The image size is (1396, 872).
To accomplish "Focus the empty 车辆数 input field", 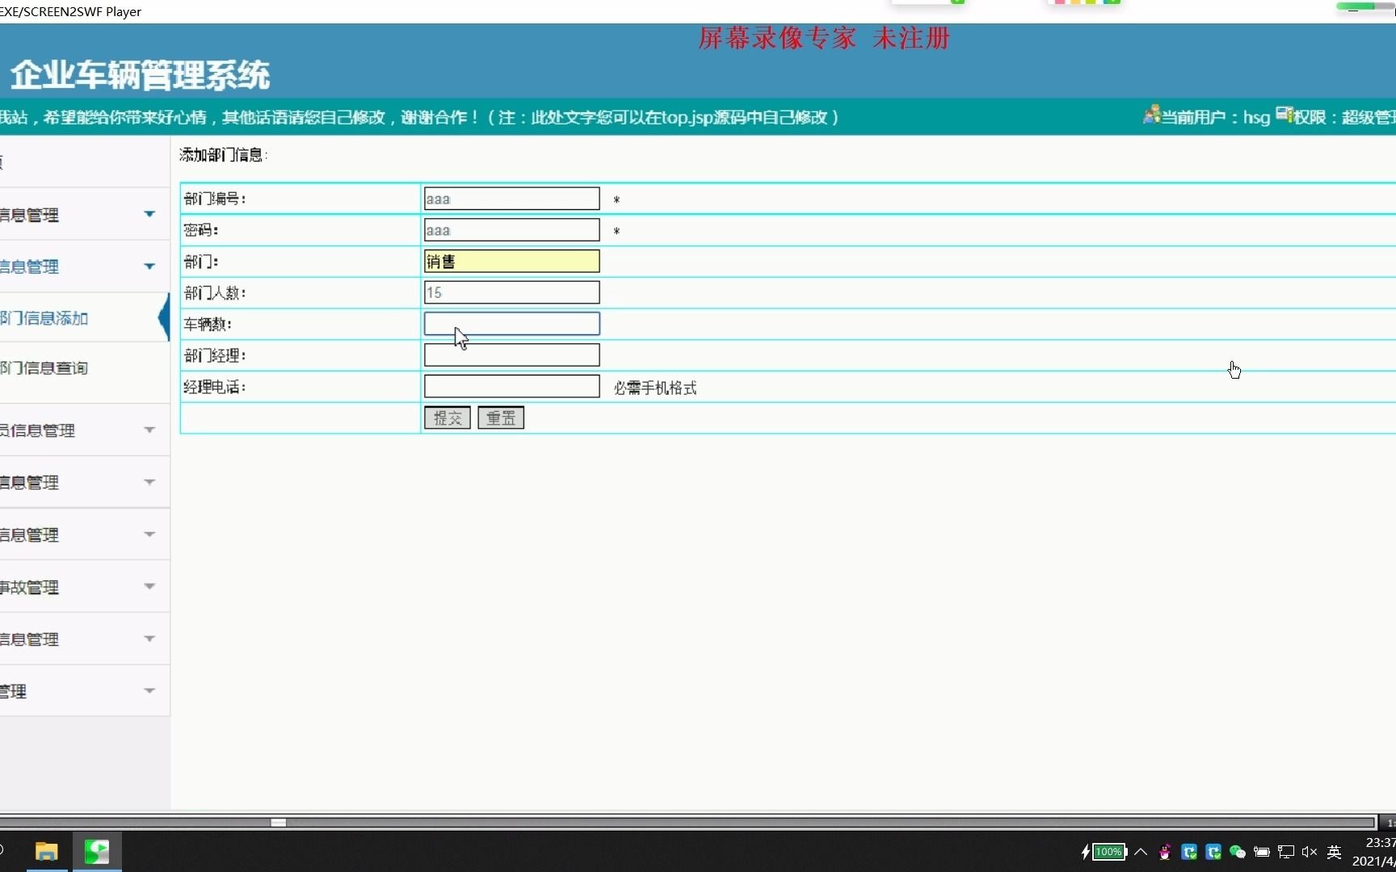I will [512, 324].
